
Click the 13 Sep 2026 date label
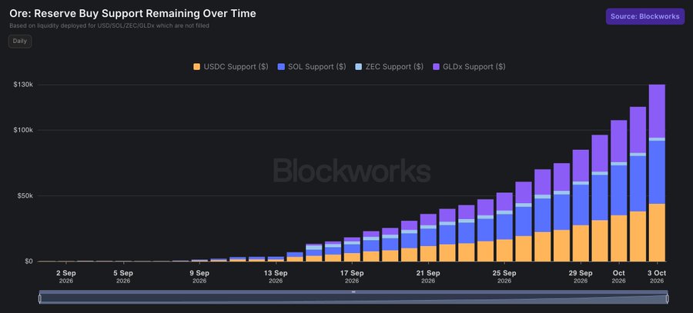point(276,277)
